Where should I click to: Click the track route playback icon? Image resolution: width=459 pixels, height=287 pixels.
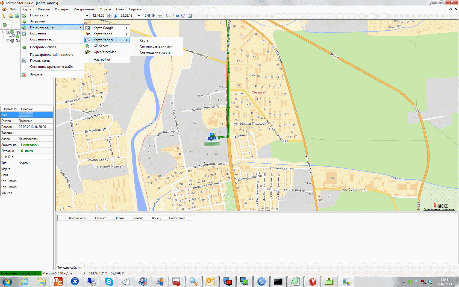(x=170, y=16)
